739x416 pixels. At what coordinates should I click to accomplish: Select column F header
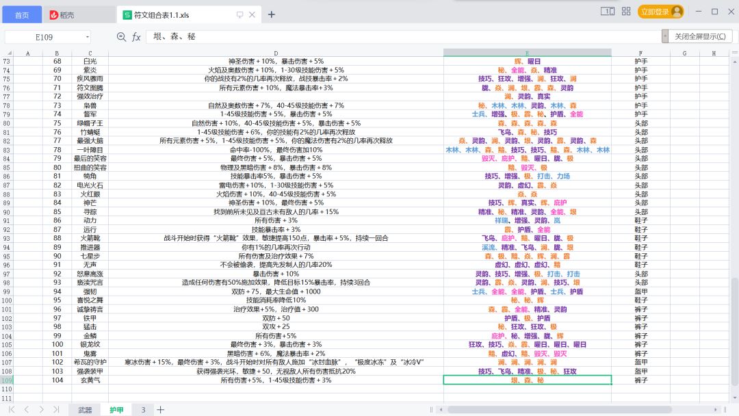coord(640,53)
